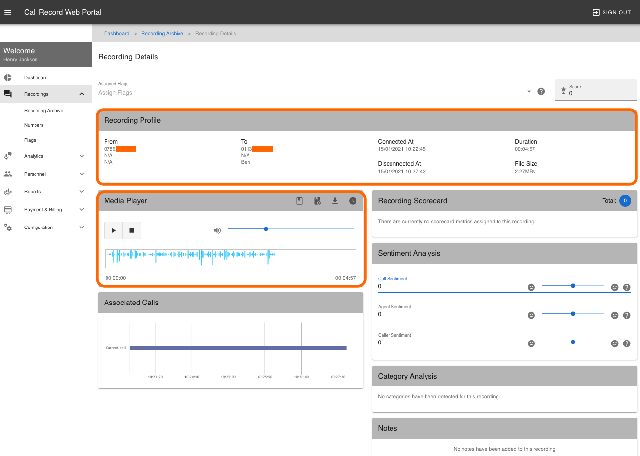The image size is (640, 456).
Task: Click the Scorecard Total badge
Action: (x=625, y=201)
